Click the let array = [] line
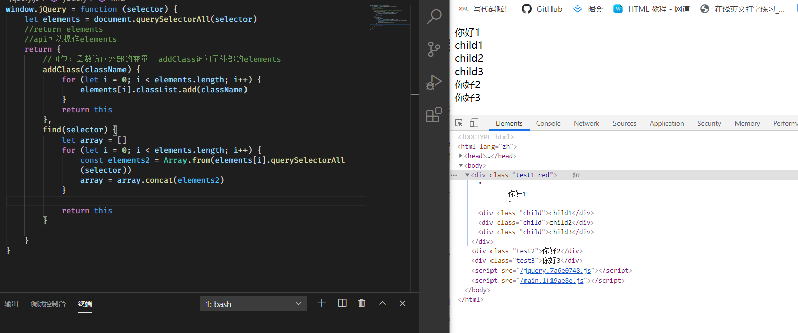Screen dimensions: 798x333 (94, 140)
